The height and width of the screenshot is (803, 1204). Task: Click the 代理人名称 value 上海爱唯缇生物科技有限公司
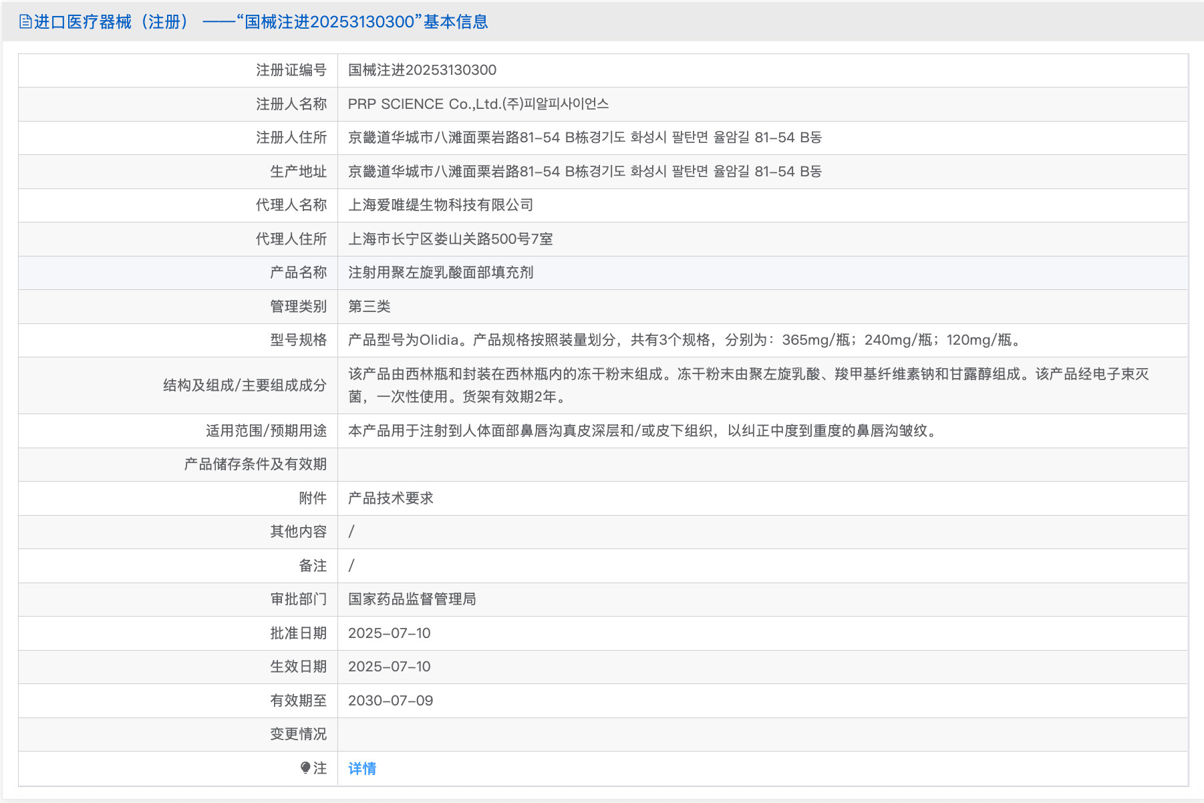(x=440, y=205)
